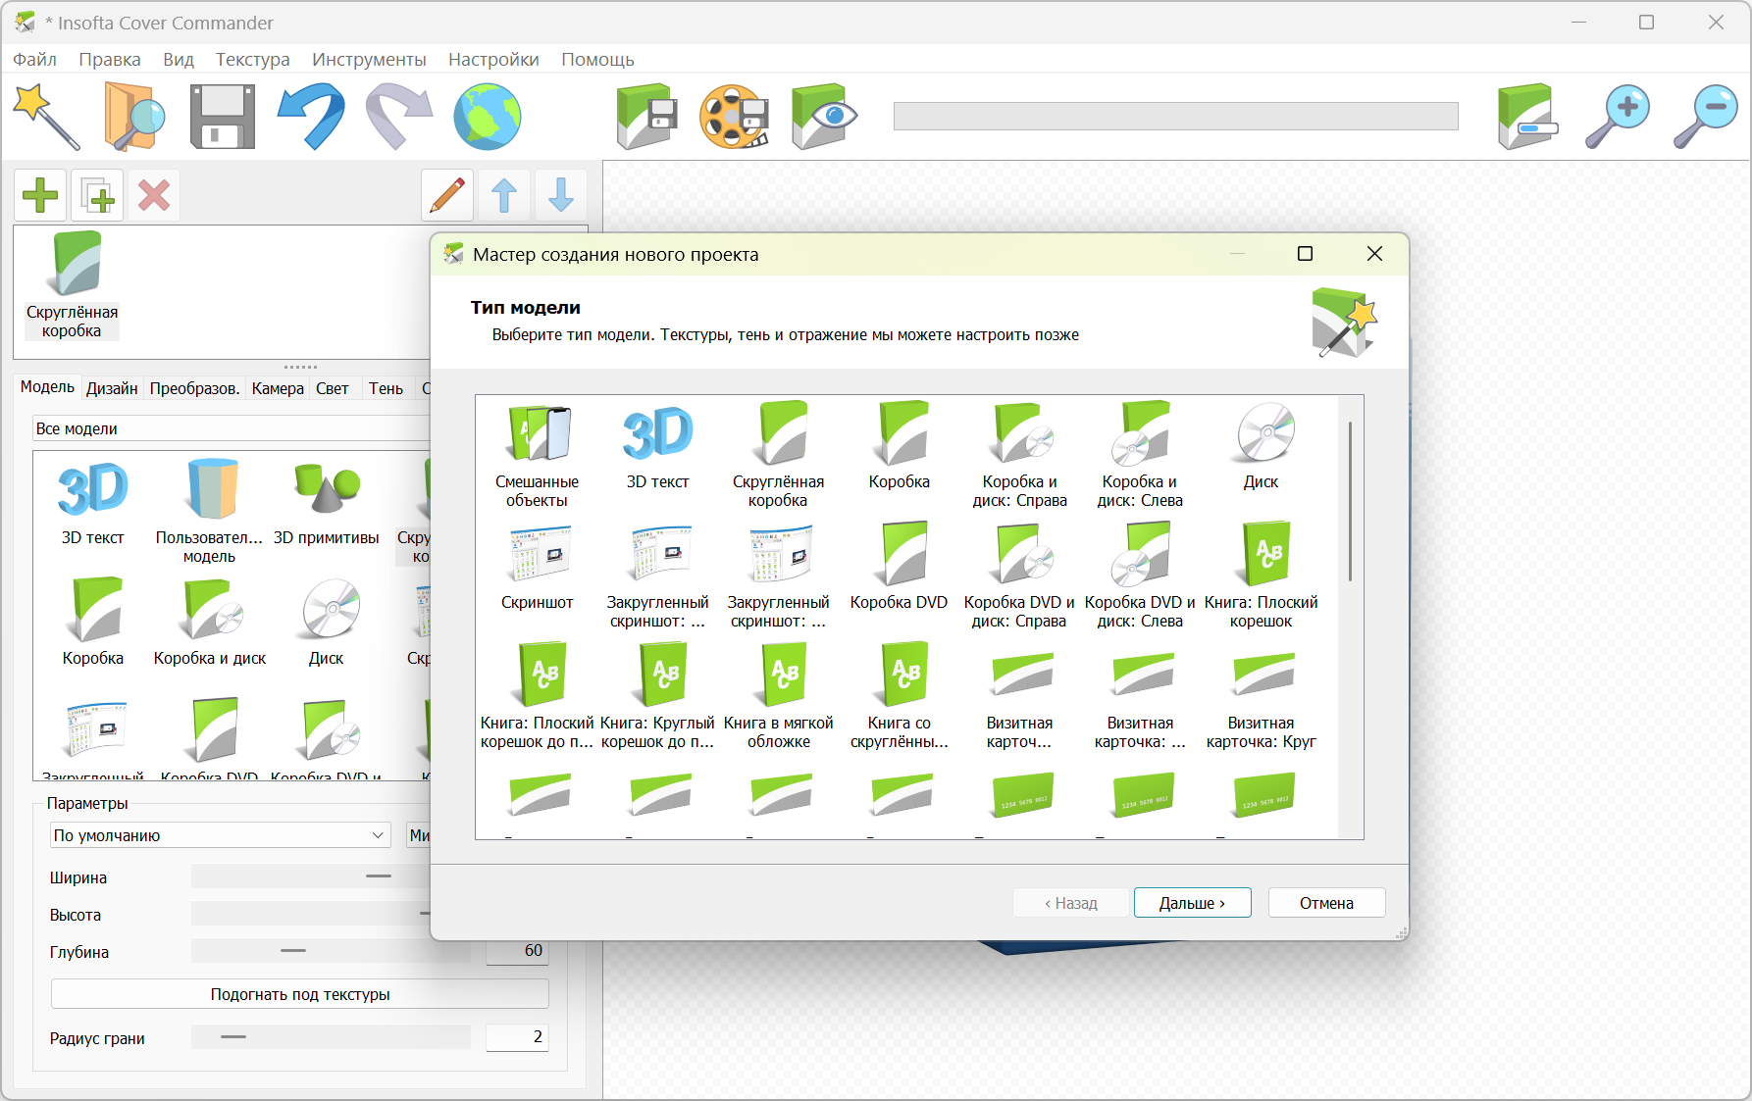Click the blue undo arrow icon

point(311,117)
